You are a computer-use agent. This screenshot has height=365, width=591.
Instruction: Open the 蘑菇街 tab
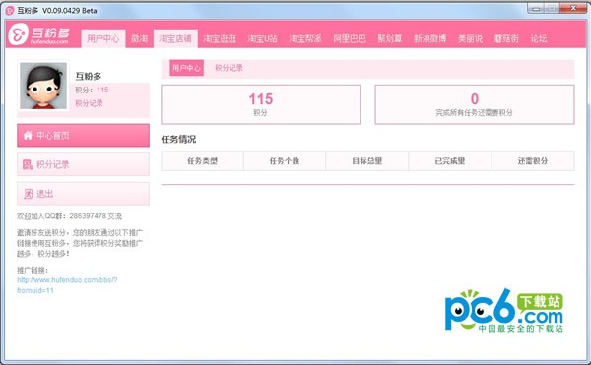[506, 38]
